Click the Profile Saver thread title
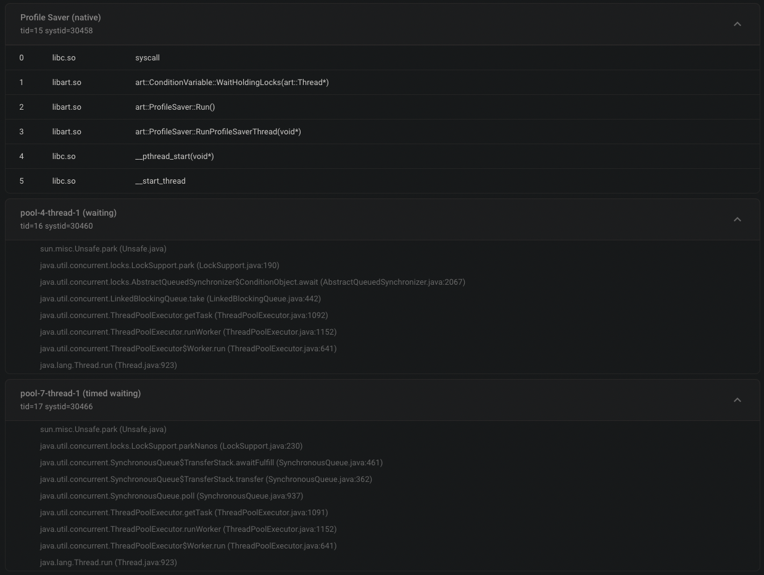The width and height of the screenshot is (764, 575). (60, 17)
